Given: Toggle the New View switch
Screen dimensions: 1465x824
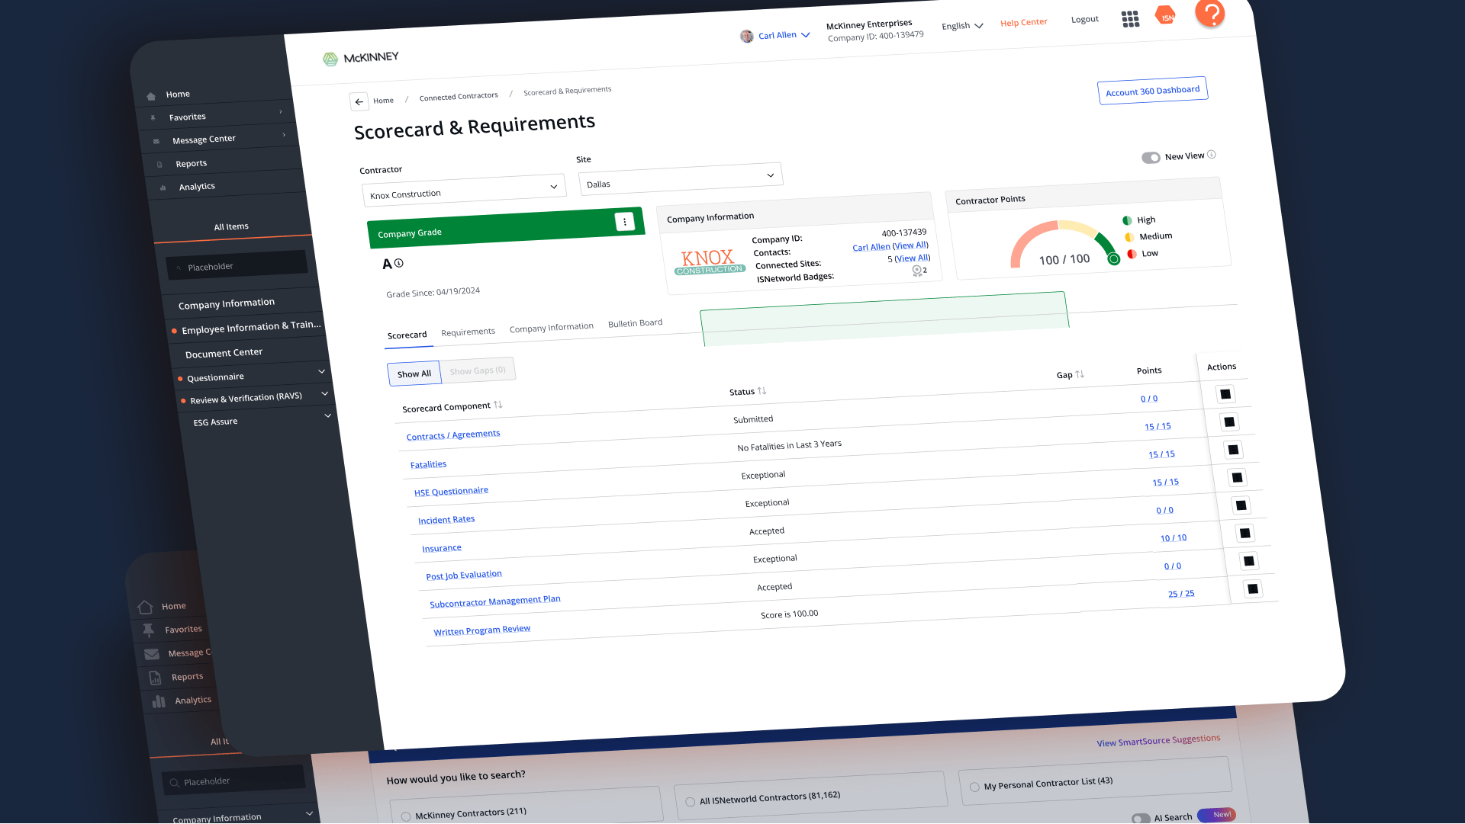Looking at the screenshot, I should coord(1151,158).
